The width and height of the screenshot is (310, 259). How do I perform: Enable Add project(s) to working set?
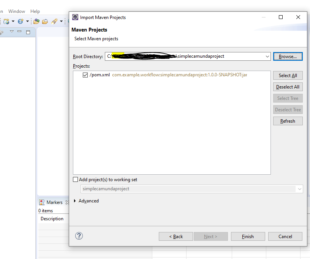[x=75, y=179]
